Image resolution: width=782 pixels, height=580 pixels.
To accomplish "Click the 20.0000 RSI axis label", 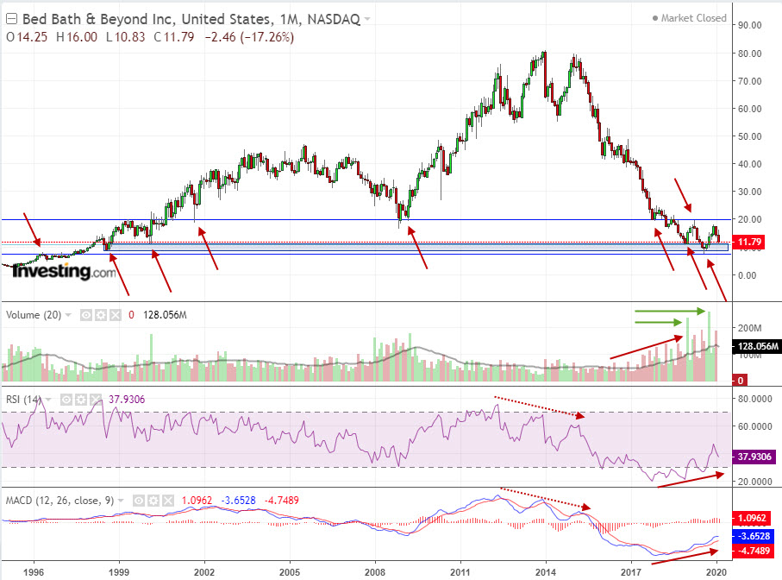I will pos(755,482).
